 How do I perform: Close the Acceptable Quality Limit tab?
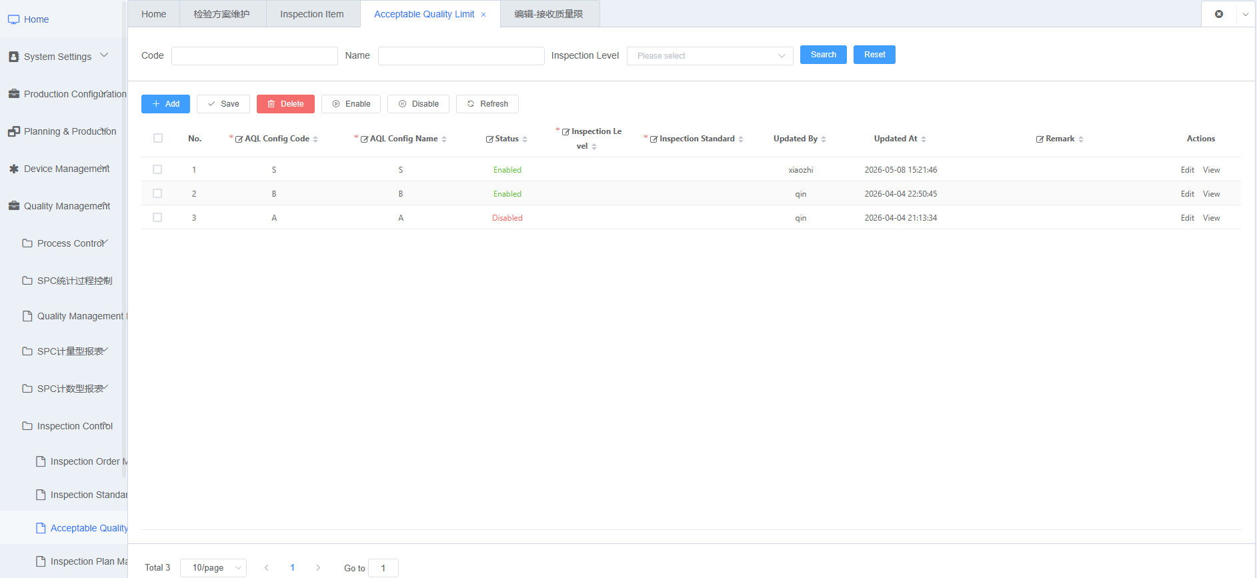coord(483,15)
